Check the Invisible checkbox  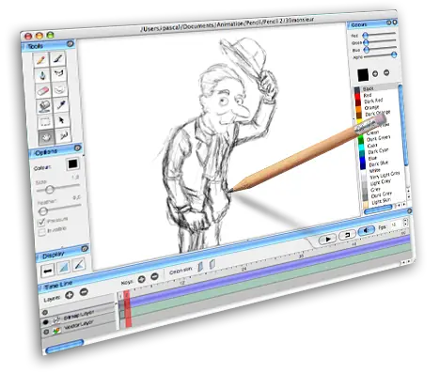[x=42, y=232]
